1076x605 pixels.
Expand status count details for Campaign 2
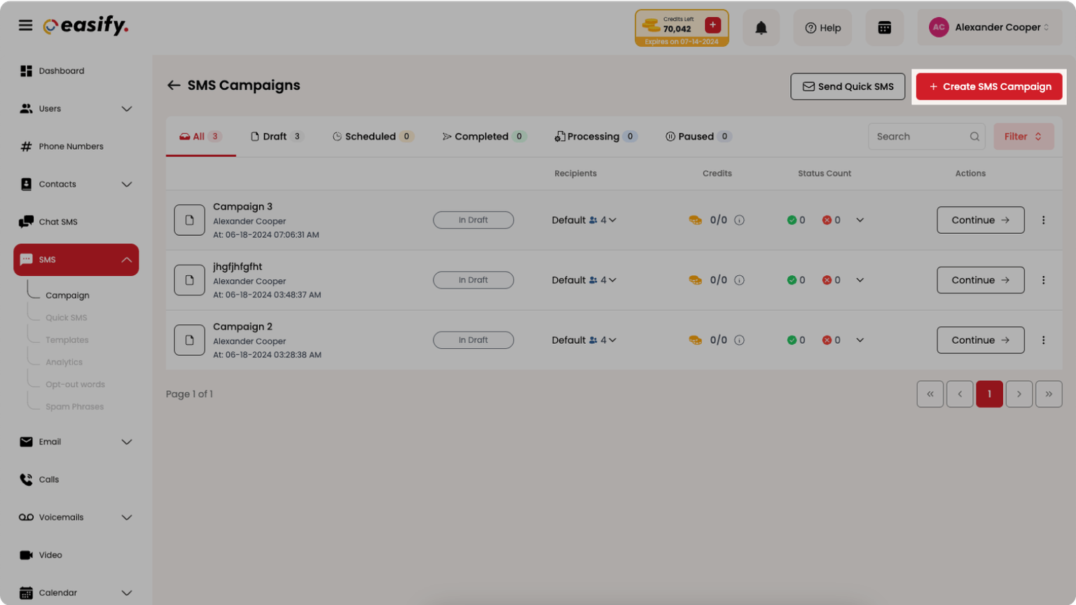click(x=860, y=340)
